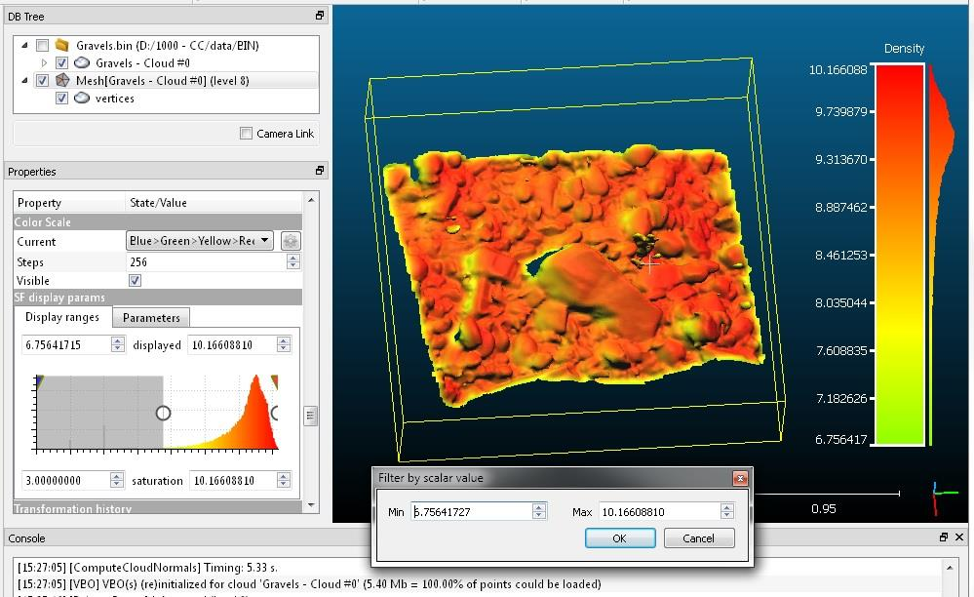Click the Gravels.bin folder icon
This screenshot has width=974, height=597.
62,45
